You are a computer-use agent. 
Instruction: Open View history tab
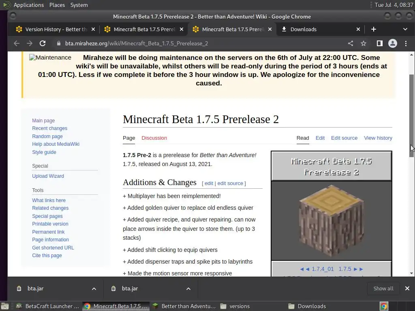(378, 138)
